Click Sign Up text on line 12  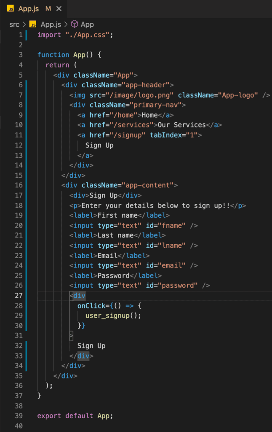pyautogui.click(x=99, y=146)
